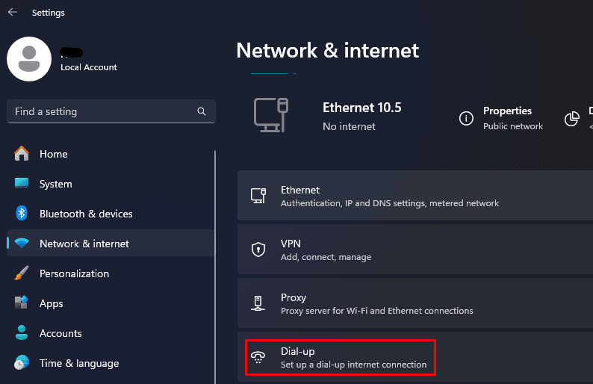
Task: Open the Home settings page
Action: click(x=53, y=154)
